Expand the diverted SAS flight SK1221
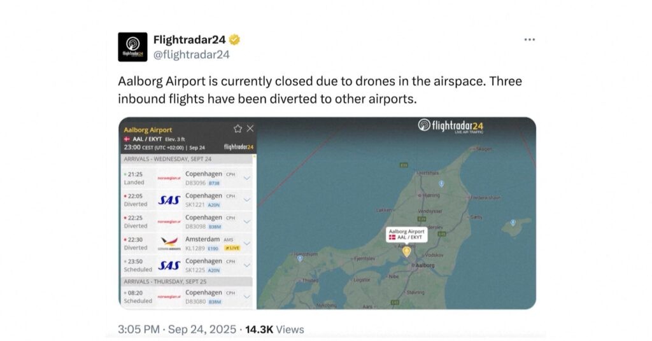This screenshot has height=341, width=652. (x=247, y=200)
